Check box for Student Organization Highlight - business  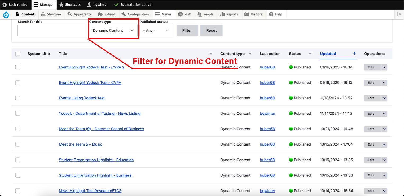pyautogui.click(x=18, y=175)
